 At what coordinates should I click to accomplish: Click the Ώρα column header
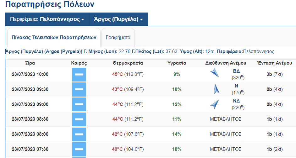(x=30, y=63)
